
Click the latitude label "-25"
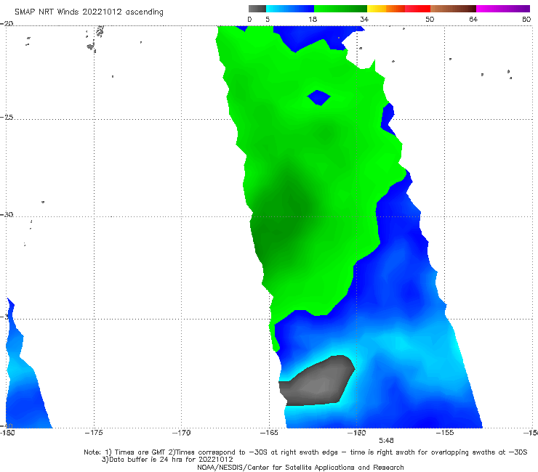7,117
